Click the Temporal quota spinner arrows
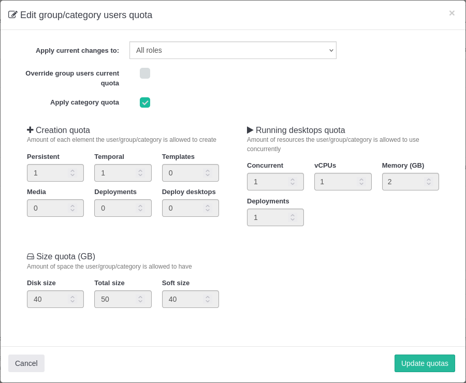This screenshot has width=466, height=383. [140, 173]
